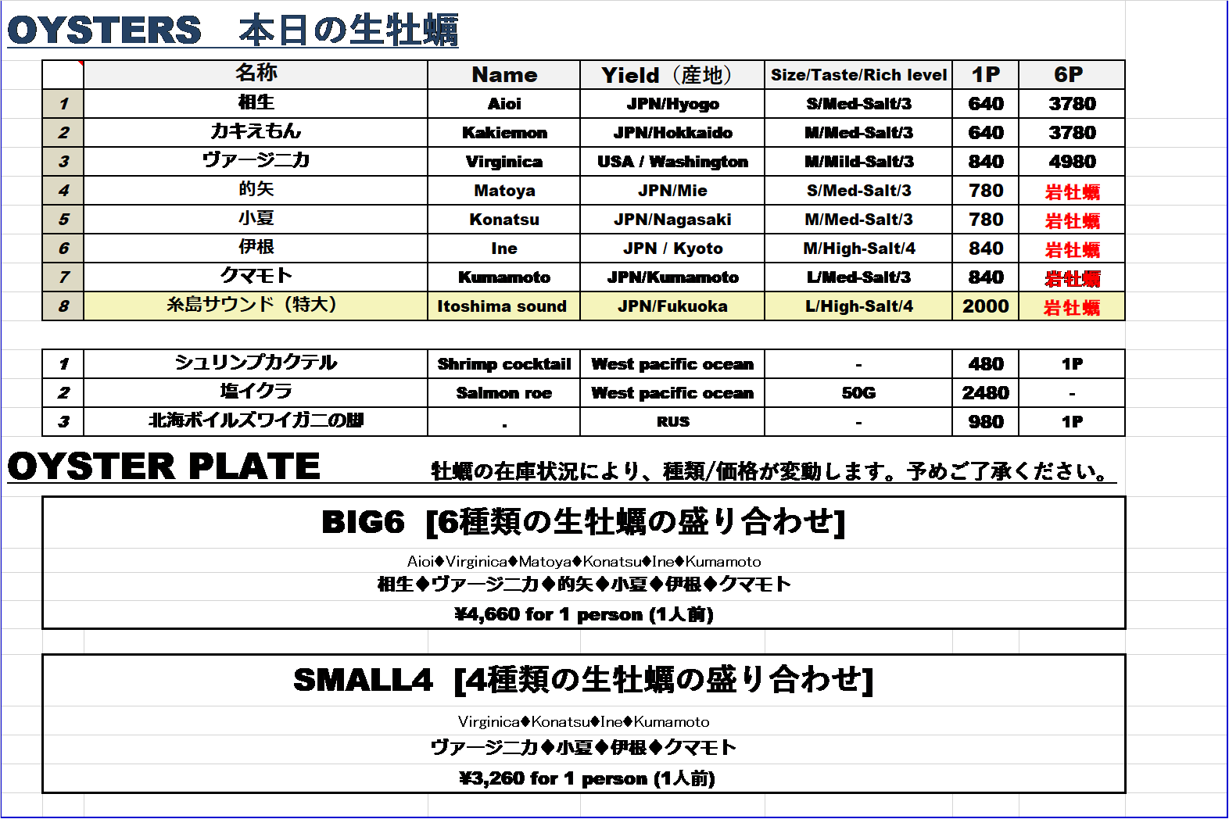Select the 塩イクラ cell
This screenshot has width=1229, height=819.
(256, 392)
